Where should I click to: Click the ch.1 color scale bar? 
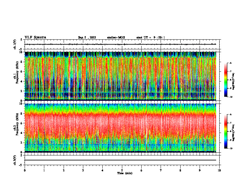pyautogui.click(x=226, y=80)
